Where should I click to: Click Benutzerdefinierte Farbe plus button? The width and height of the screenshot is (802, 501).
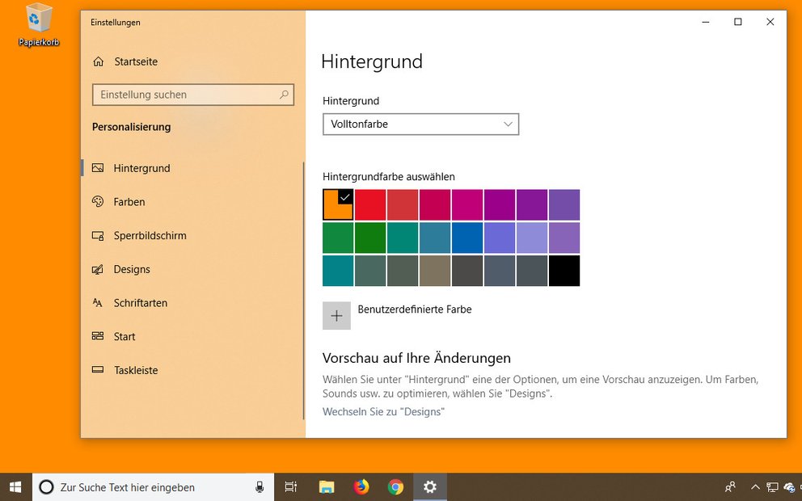(336, 315)
